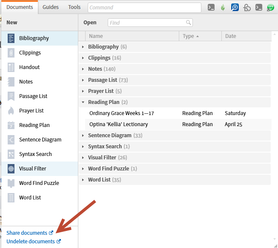Click the second command-prompt shortcut icon
Screen dimensions: 278x248
[x=259, y=7]
